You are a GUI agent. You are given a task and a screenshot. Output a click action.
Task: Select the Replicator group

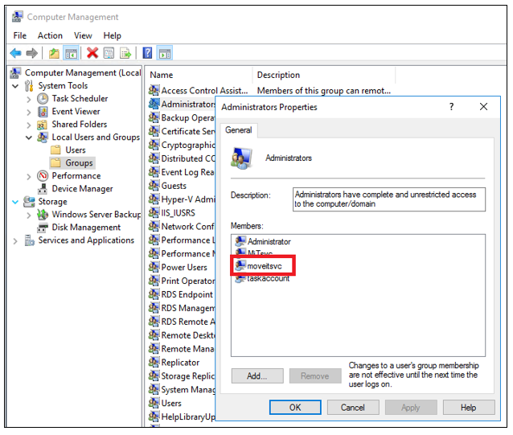coord(174,363)
